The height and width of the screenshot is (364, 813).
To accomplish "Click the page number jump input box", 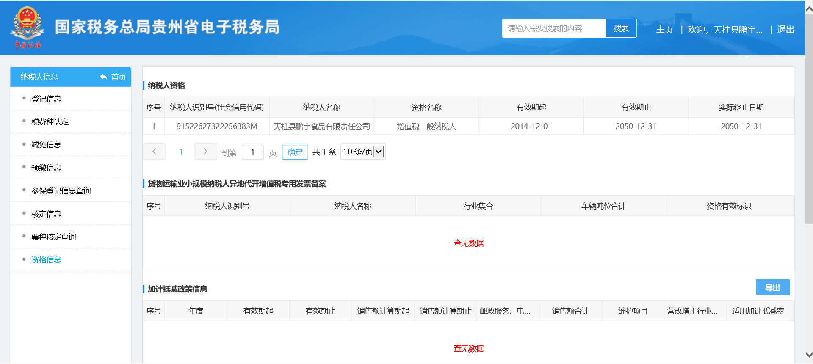I will (253, 152).
